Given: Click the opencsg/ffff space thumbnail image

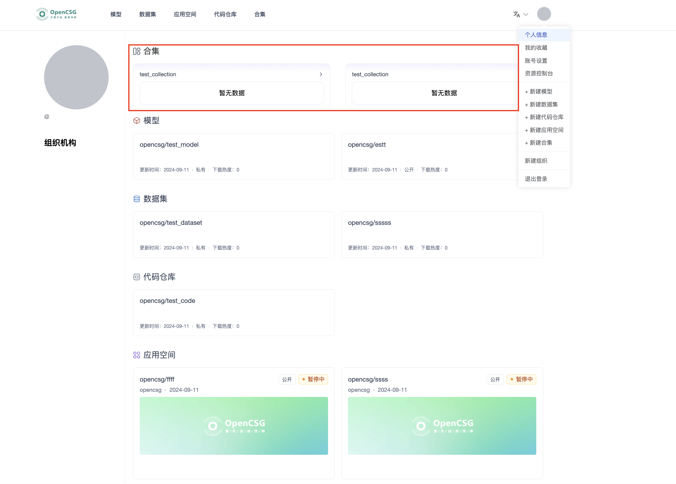Looking at the screenshot, I should [x=234, y=426].
